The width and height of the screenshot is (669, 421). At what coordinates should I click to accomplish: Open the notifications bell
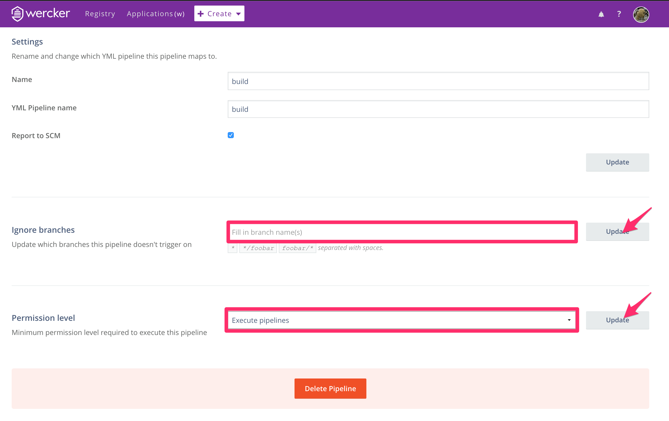(x=601, y=14)
